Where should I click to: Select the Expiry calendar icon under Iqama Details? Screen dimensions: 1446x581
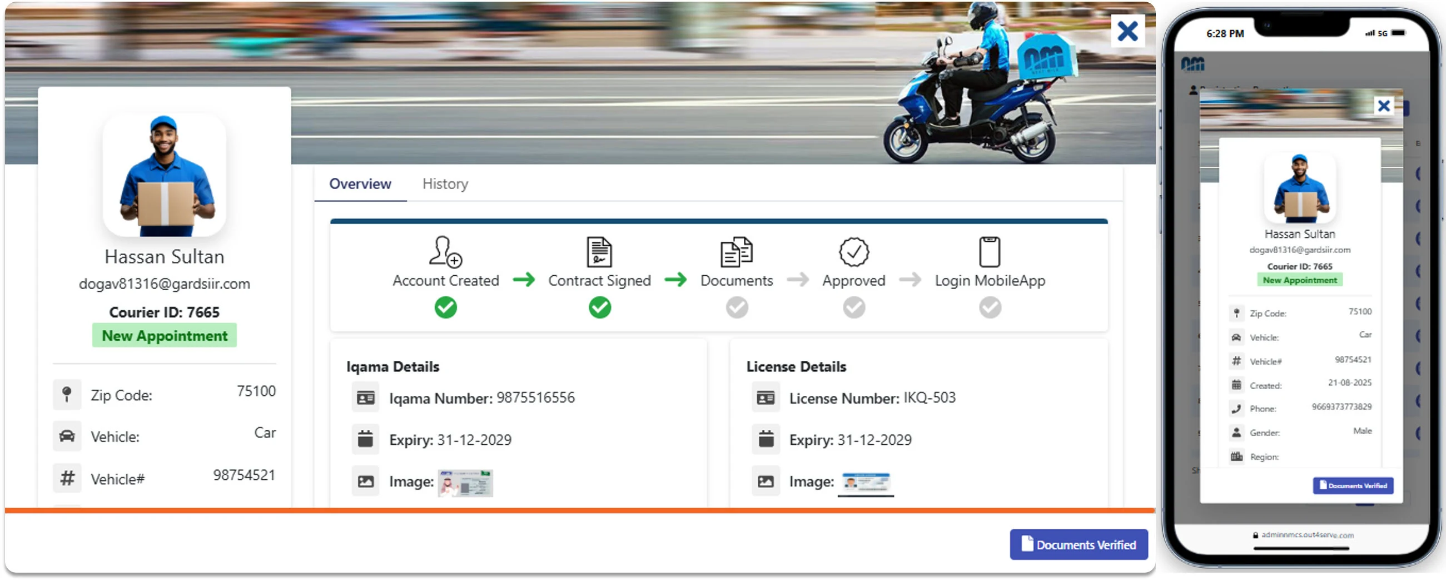365,440
